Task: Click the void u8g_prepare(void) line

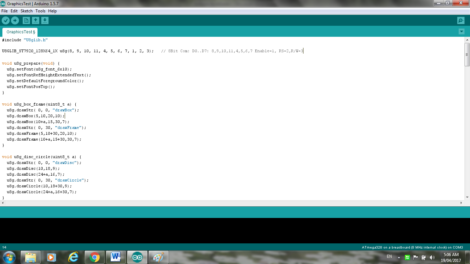Action: (31, 63)
